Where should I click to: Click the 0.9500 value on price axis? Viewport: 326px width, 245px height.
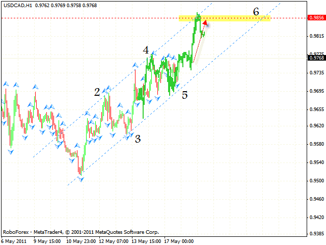[x=316, y=181]
